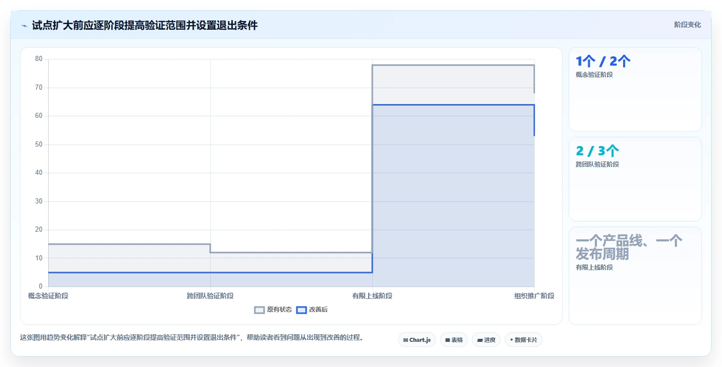Image resolution: width=722 pixels, height=367 pixels.
Task: Click the y-axis value 20
Action: coord(39,230)
